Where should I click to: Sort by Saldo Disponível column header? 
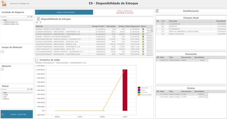132,26
